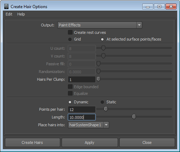
Task: Select the Grid radio button
Action: [70, 39]
